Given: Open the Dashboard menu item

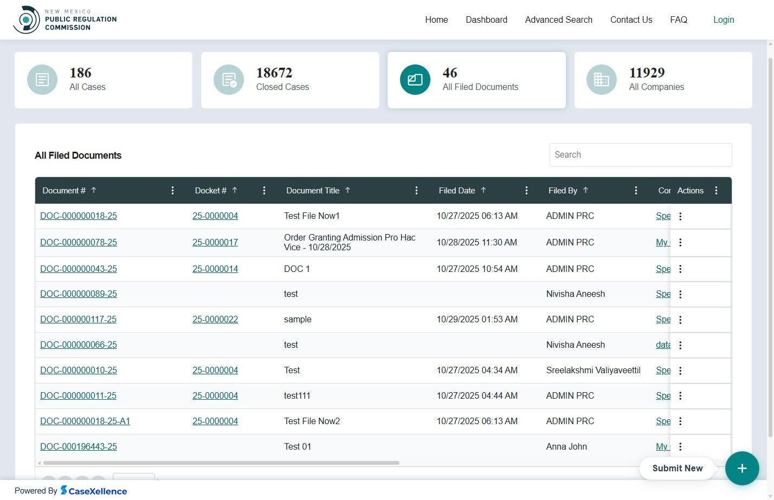Looking at the screenshot, I should (x=486, y=20).
